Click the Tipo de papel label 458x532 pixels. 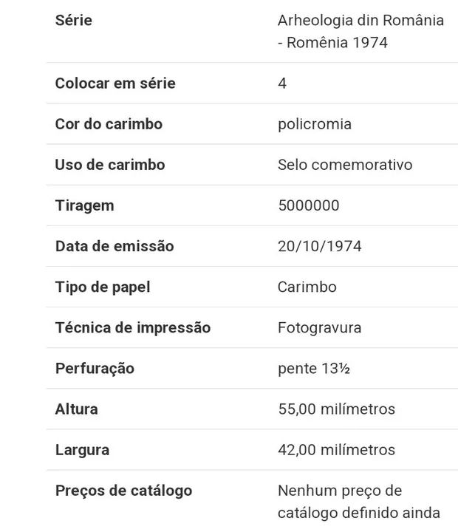103,287
